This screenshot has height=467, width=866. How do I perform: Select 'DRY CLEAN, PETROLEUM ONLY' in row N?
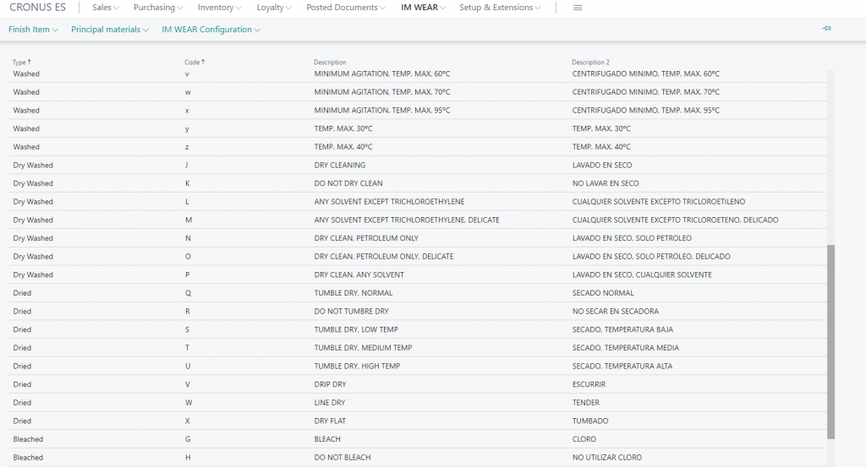coord(366,237)
